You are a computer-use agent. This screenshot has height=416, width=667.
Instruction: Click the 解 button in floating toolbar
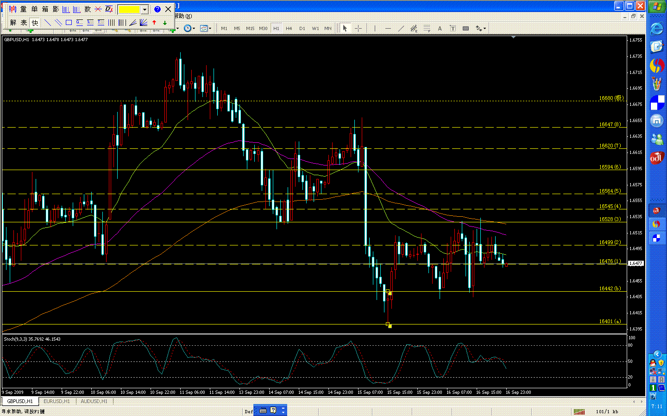(x=13, y=23)
